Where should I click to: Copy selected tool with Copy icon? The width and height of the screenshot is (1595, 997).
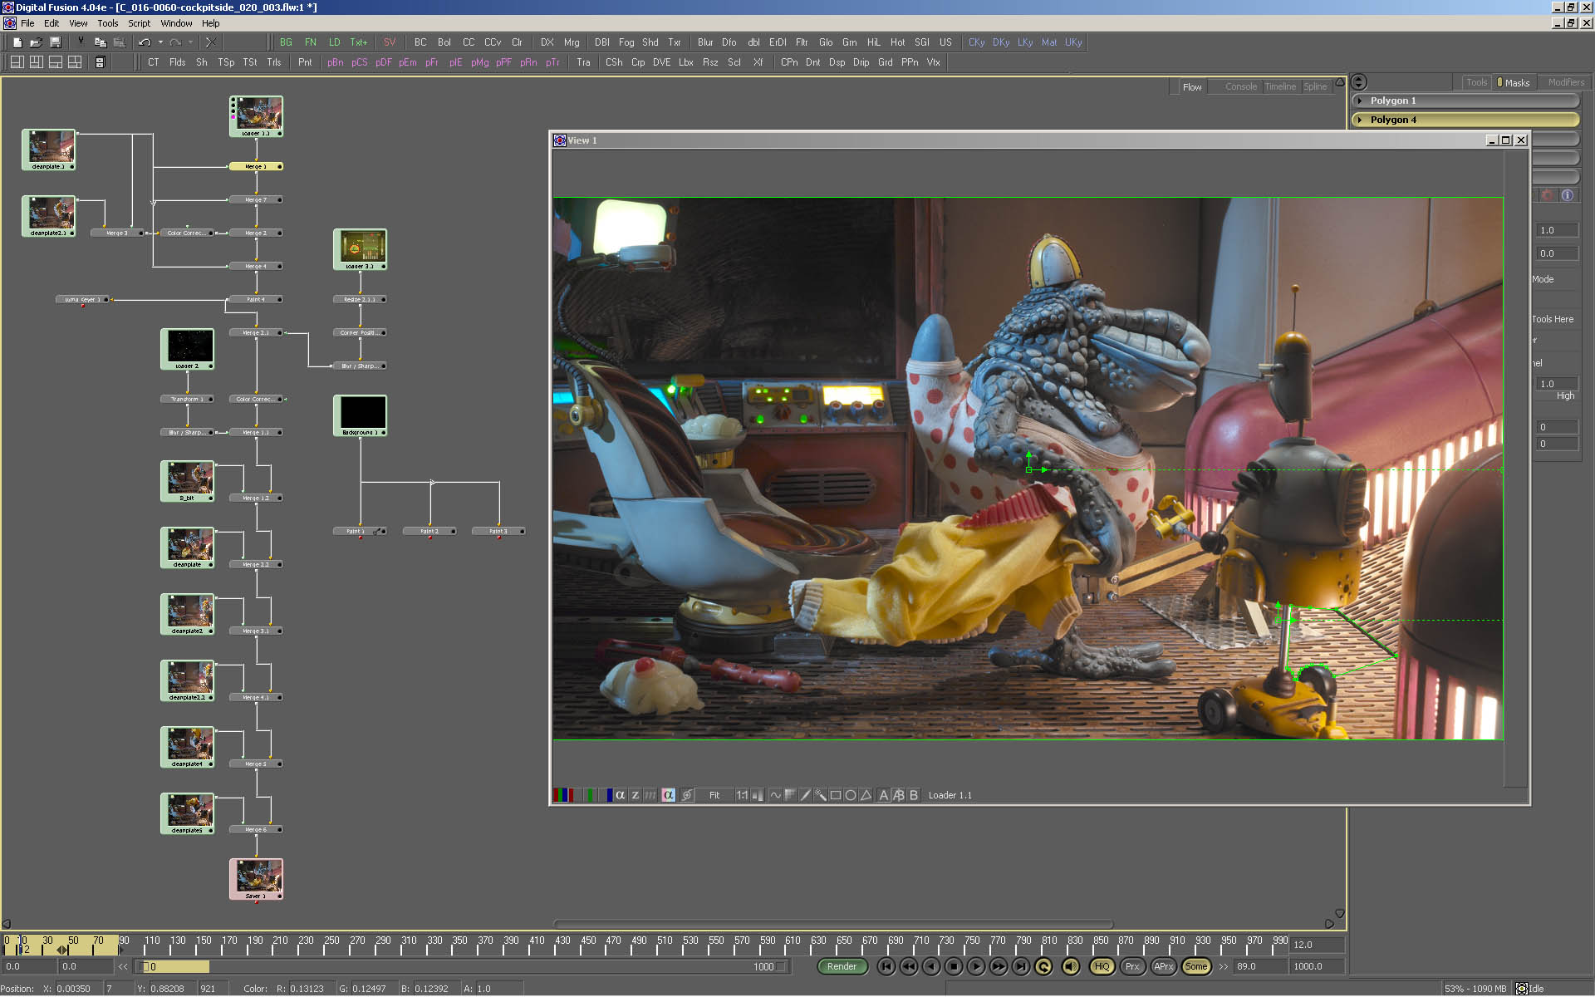click(100, 42)
